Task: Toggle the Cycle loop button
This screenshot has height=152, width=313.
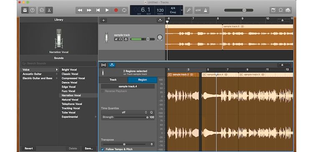Action: pos(124,10)
